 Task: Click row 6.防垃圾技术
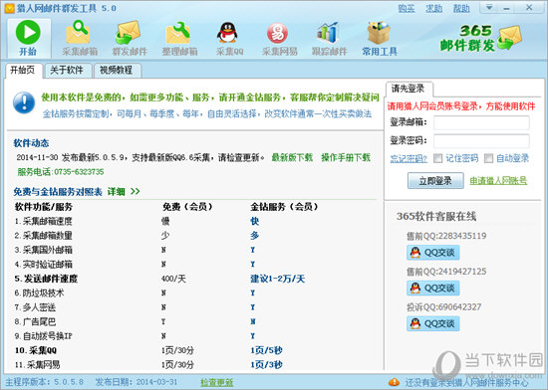[39, 293]
